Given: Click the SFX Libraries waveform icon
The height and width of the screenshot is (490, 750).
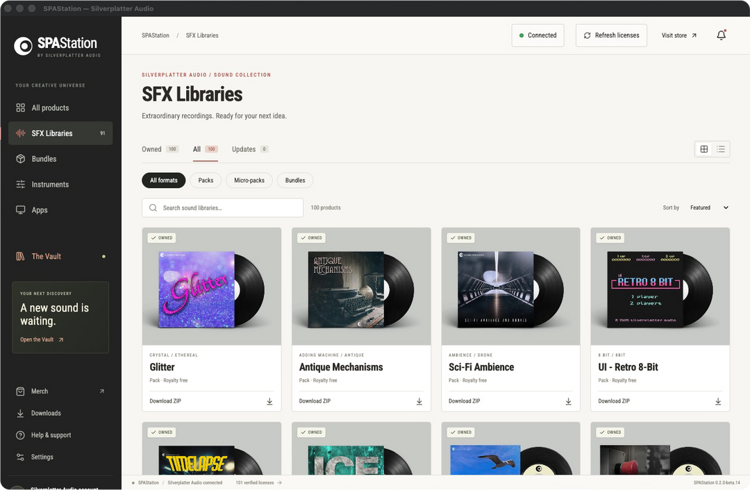Looking at the screenshot, I should click(x=21, y=133).
